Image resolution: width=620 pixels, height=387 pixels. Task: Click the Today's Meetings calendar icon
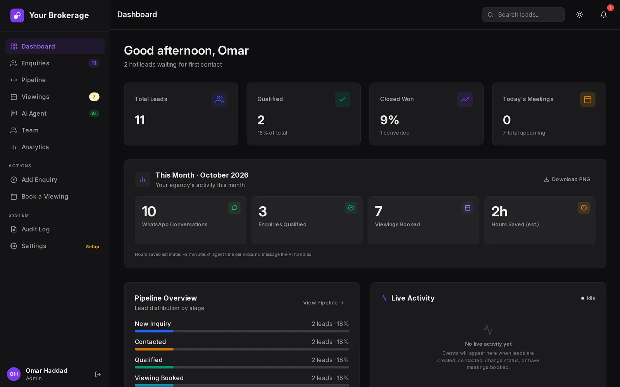pyautogui.click(x=587, y=99)
